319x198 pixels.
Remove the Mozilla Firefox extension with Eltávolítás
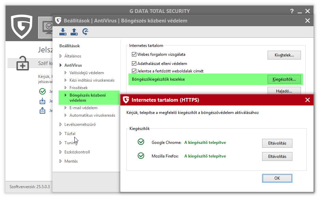(277, 156)
